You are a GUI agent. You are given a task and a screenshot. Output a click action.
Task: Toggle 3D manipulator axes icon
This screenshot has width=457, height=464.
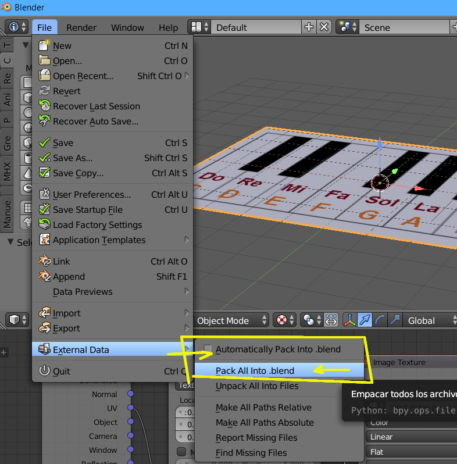click(x=349, y=320)
